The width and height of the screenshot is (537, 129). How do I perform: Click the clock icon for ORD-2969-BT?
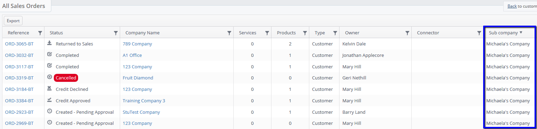tap(50, 123)
